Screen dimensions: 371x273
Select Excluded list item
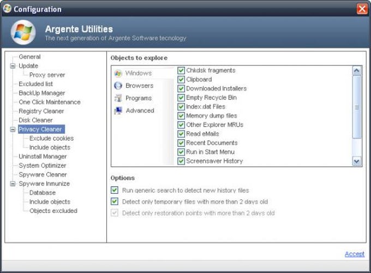(35, 84)
